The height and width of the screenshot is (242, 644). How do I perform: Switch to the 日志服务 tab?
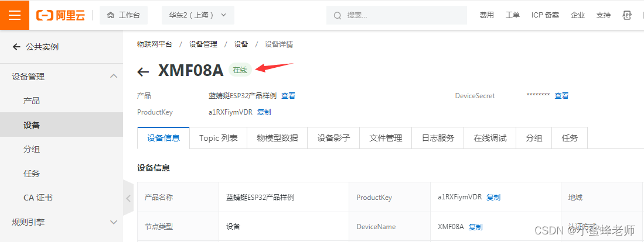tap(438, 138)
